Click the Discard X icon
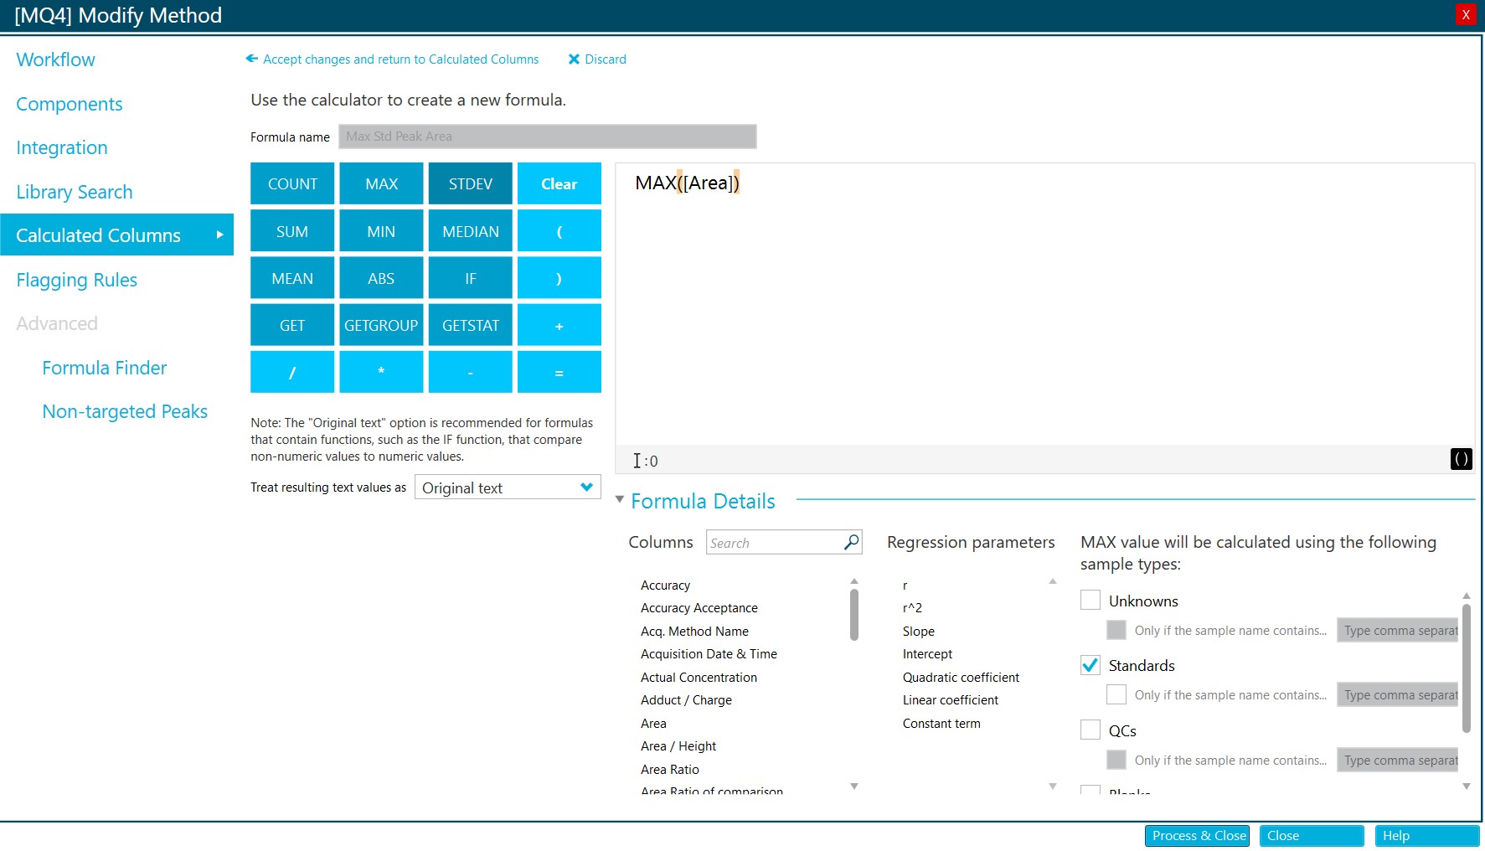Screen dimensions: 1485x851 574,59
